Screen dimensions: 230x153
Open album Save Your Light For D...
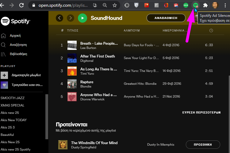coord(141,58)
